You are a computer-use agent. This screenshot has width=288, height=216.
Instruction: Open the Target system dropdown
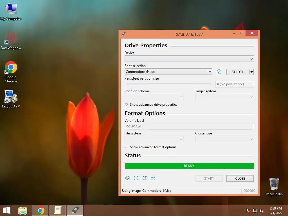[224, 97]
